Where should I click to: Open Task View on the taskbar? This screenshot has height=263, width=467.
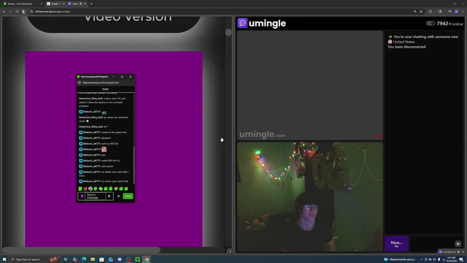click(66, 259)
